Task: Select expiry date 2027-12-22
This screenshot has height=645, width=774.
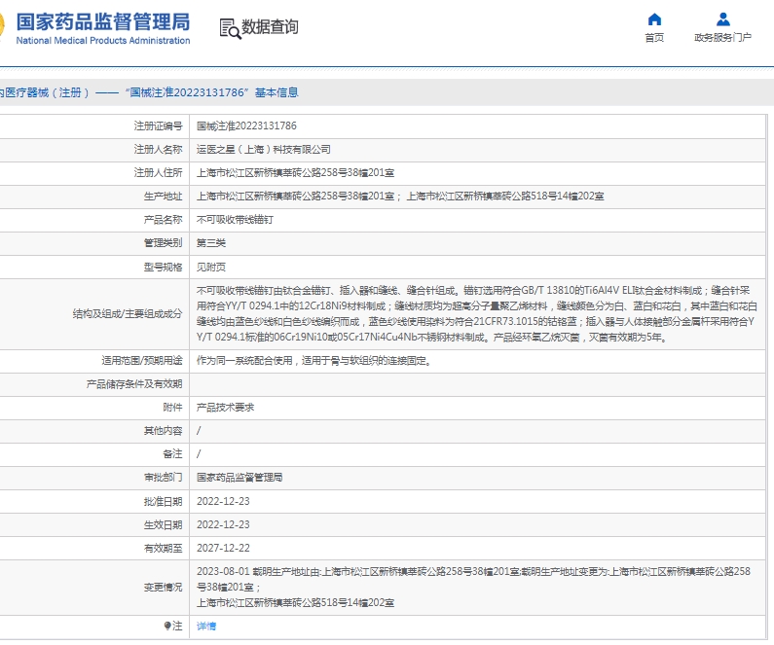Action: tap(223, 548)
